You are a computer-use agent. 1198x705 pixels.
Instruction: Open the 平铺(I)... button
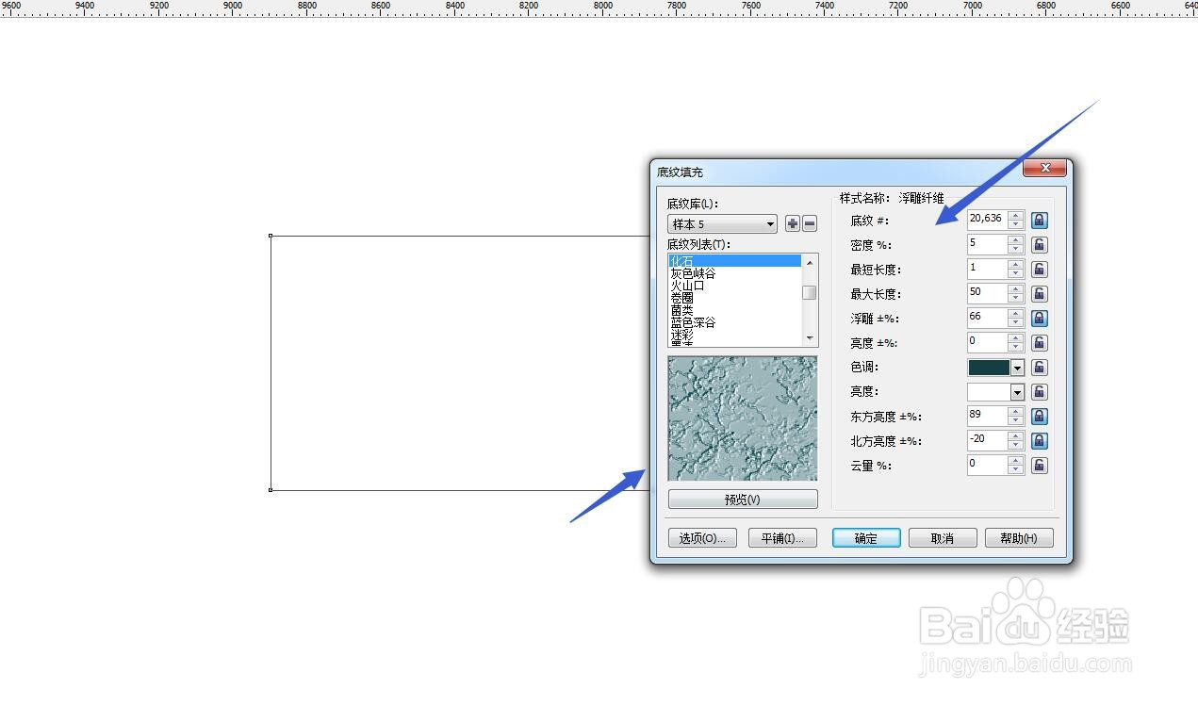point(782,538)
